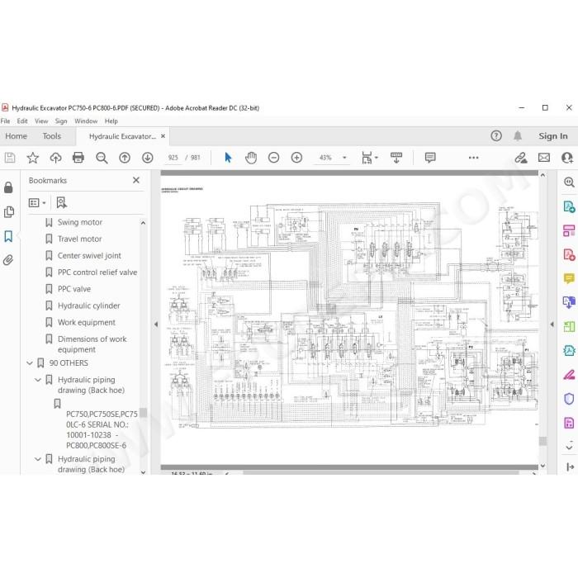The image size is (578, 578).
Task: Zoom in with plus button
Action: pyautogui.click(x=296, y=158)
